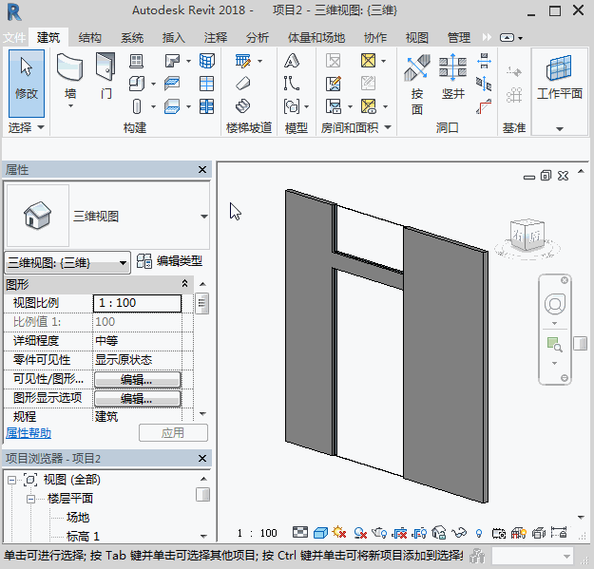Viewport: 594px width, 569px height.
Task: Collapse the 视图 (全部) tree node
Action: 11,480
